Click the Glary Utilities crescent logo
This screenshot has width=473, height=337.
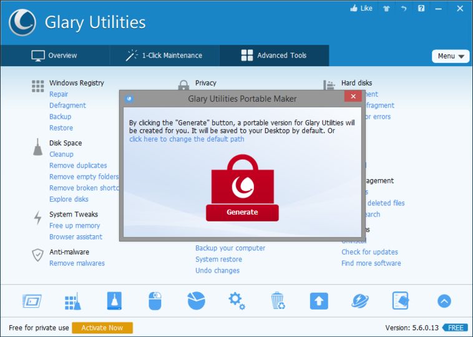point(22,22)
